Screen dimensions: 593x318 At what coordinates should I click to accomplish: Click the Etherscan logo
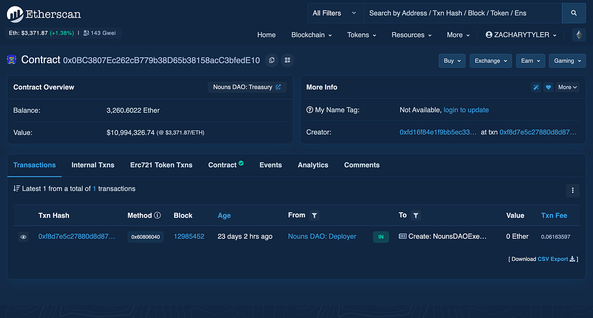pyautogui.click(x=44, y=14)
